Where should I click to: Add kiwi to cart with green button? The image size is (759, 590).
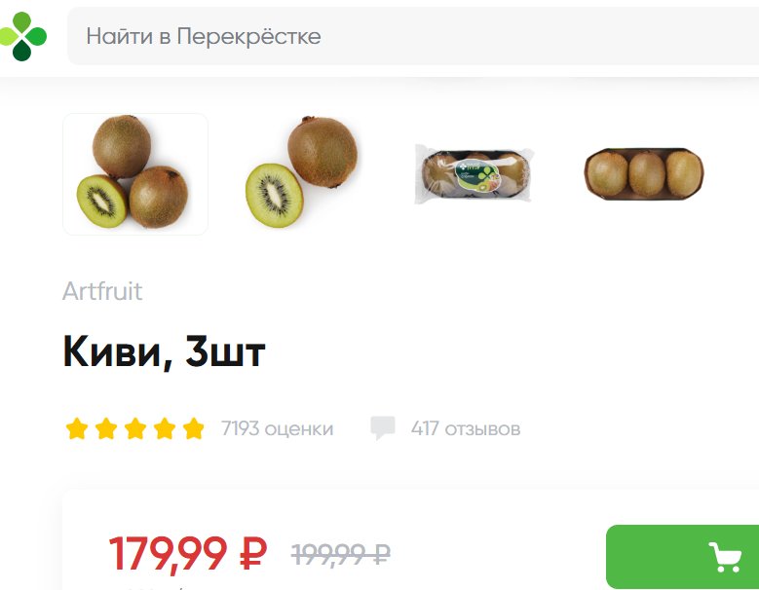click(x=683, y=557)
